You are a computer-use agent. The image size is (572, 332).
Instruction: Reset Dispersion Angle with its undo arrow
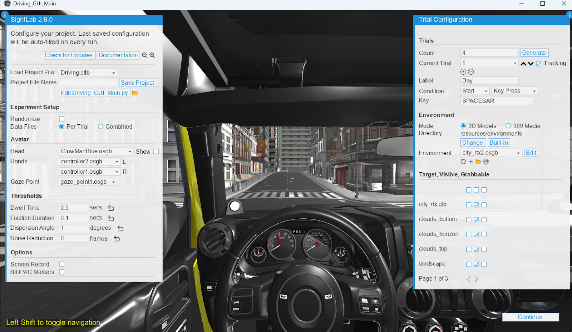click(120, 228)
